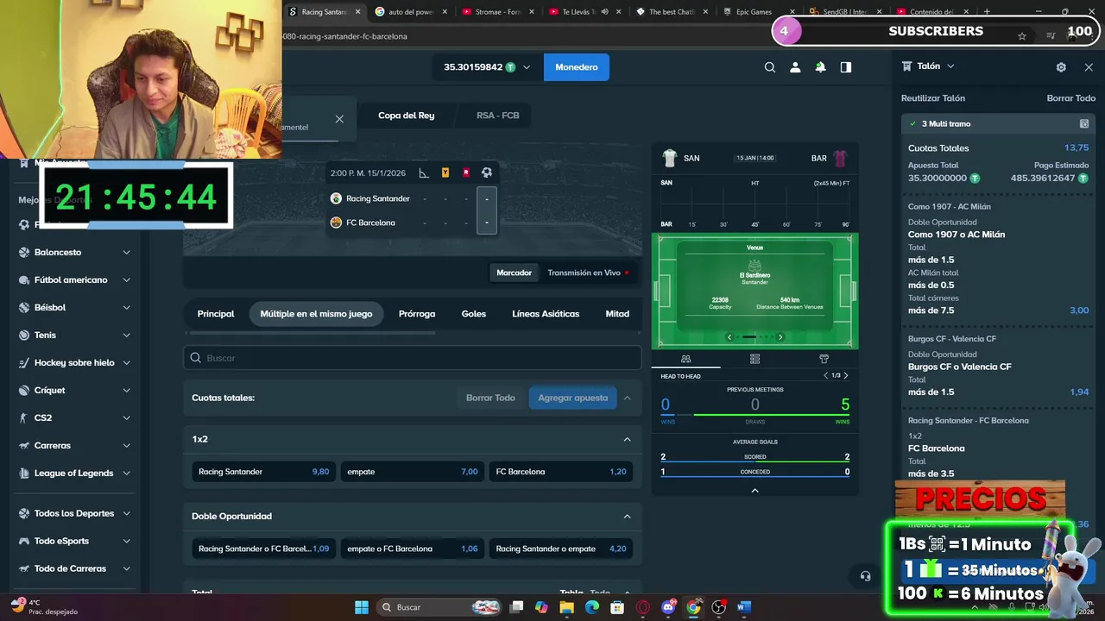Collapse the Doble Oportunidad section

click(628, 516)
